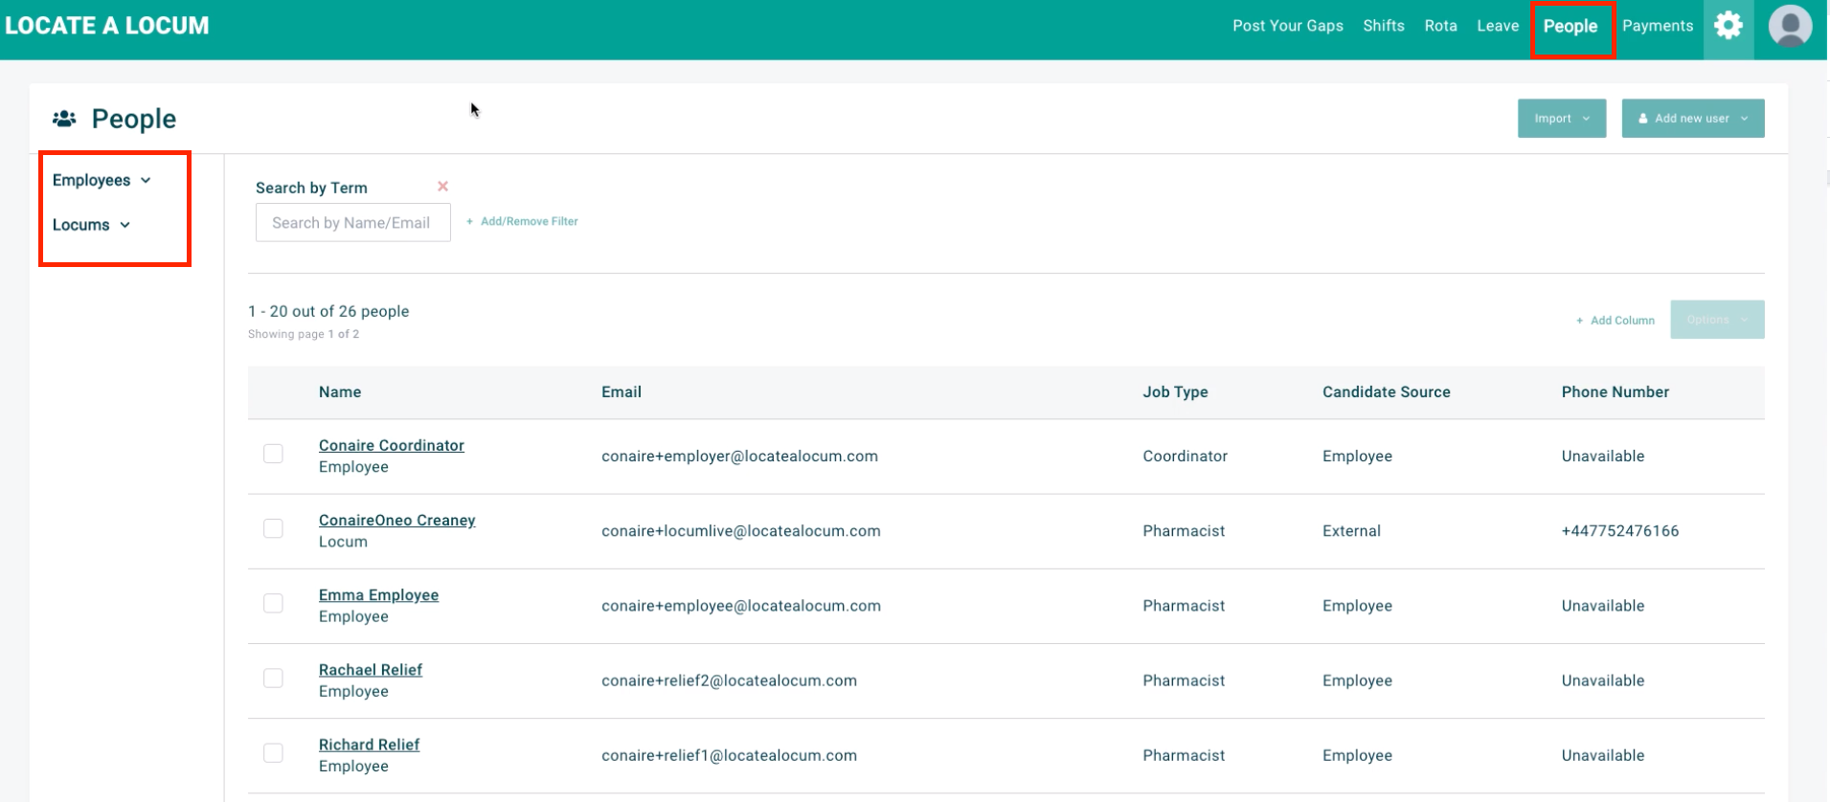The width and height of the screenshot is (1830, 802).
Task: Click the Phone Number column header
Action: point(1615,392)
